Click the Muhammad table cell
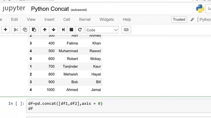 [68, 51]
